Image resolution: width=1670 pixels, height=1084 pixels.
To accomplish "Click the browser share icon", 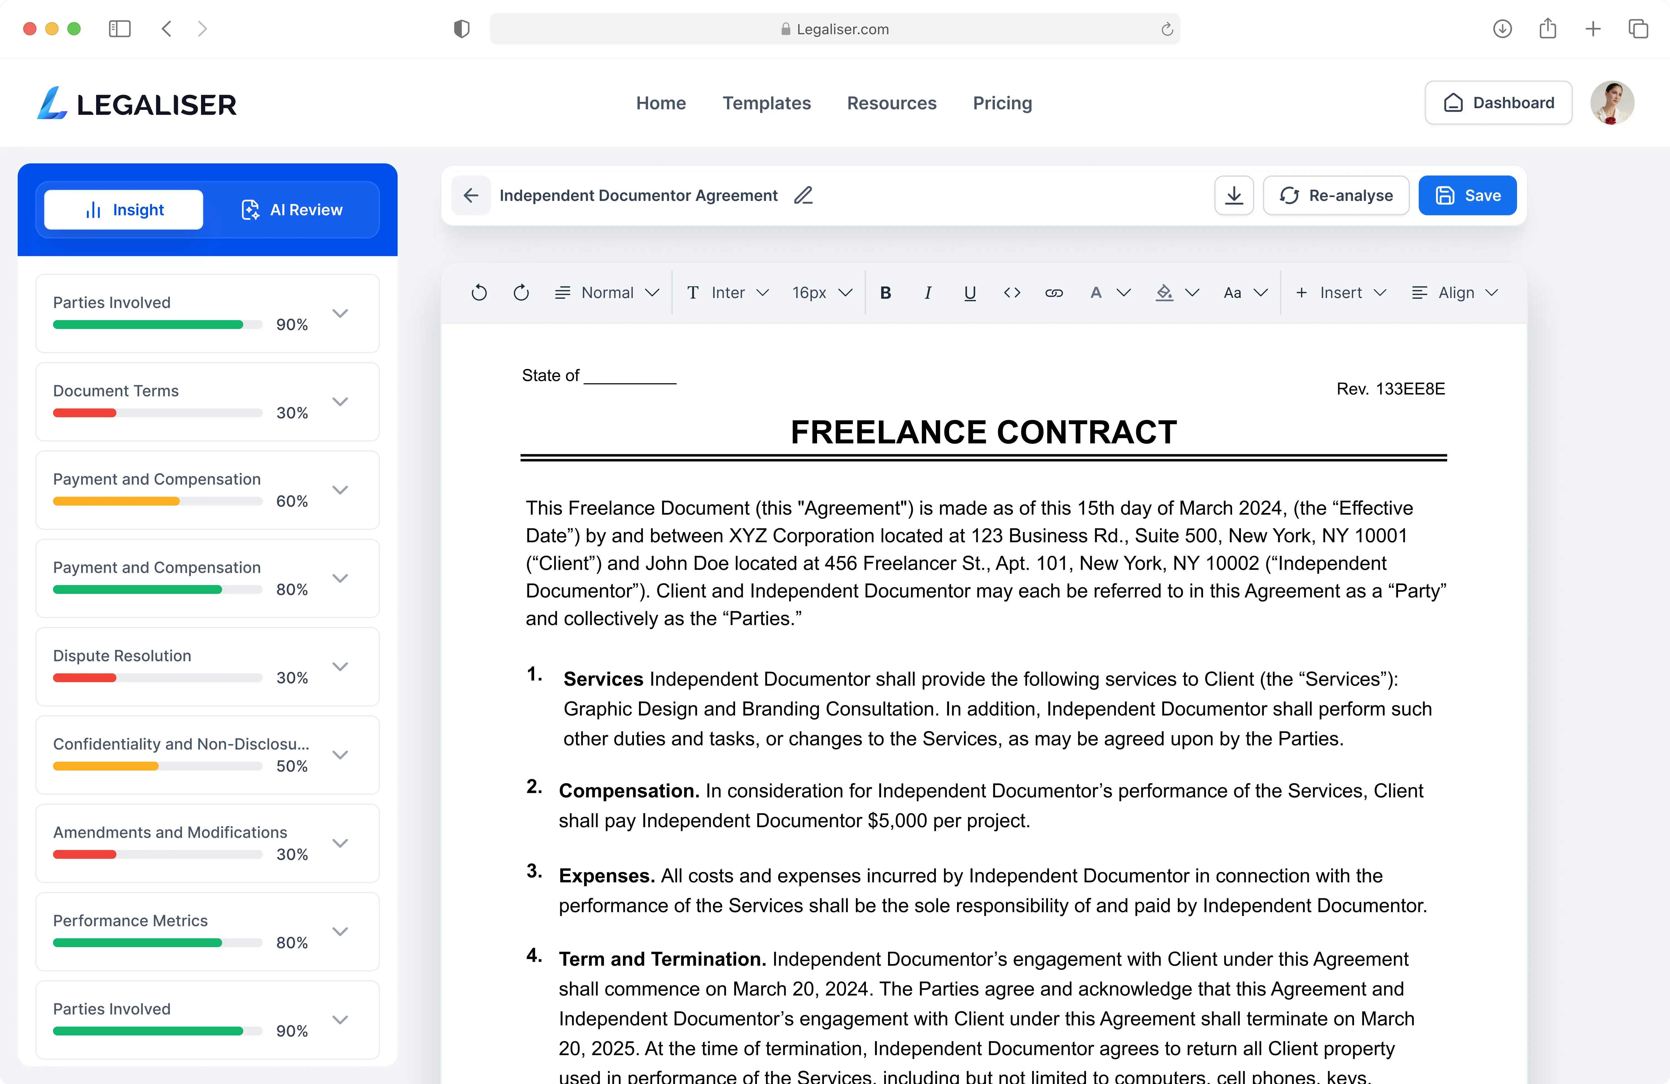I will 1548,29.
